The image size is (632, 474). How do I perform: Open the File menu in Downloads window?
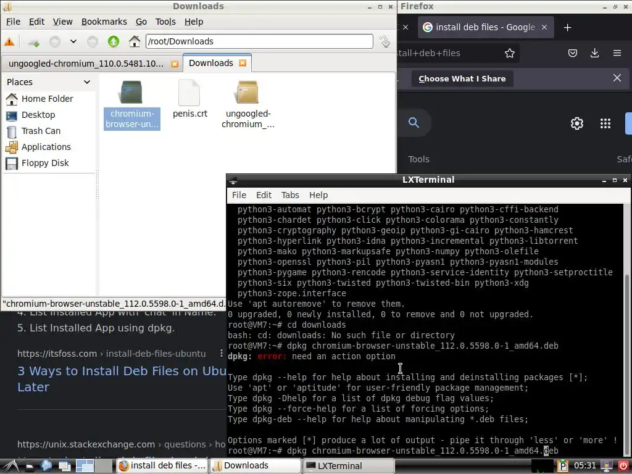coord(14,22)
